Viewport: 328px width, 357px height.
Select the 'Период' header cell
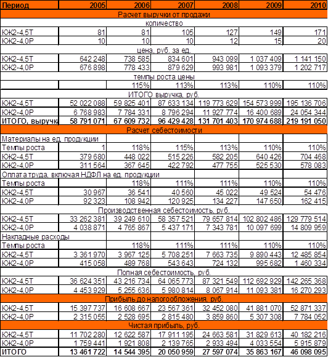click(x=30, y=5)
